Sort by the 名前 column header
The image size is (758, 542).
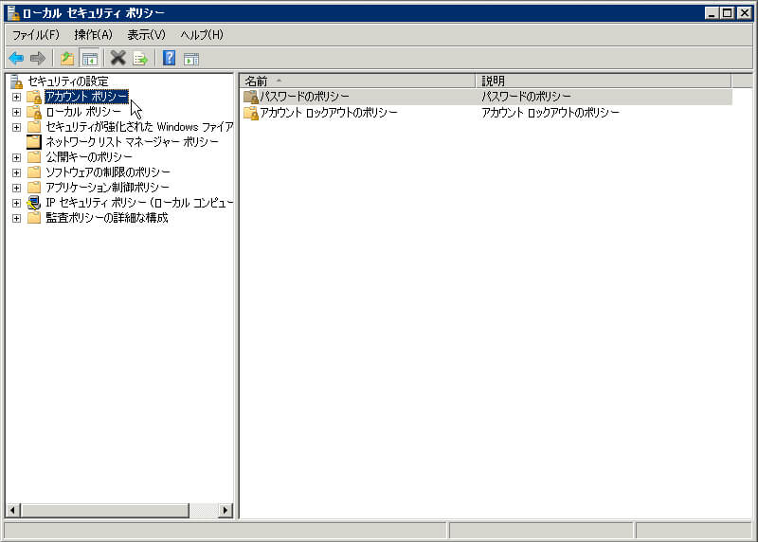pos(357,81)
